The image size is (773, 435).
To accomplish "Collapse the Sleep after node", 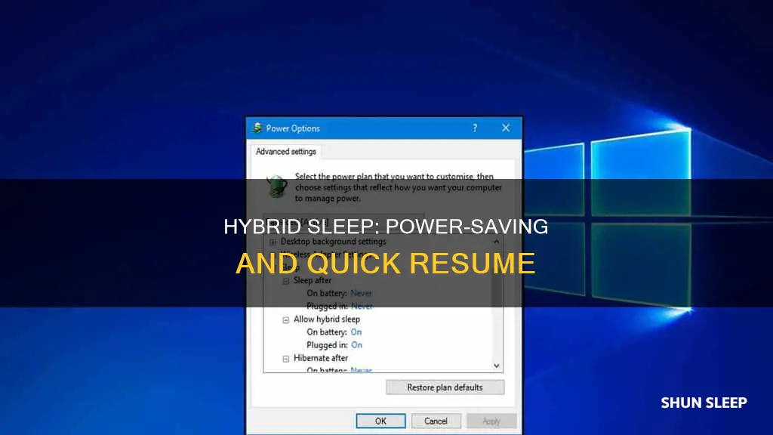I will point(286,281).
